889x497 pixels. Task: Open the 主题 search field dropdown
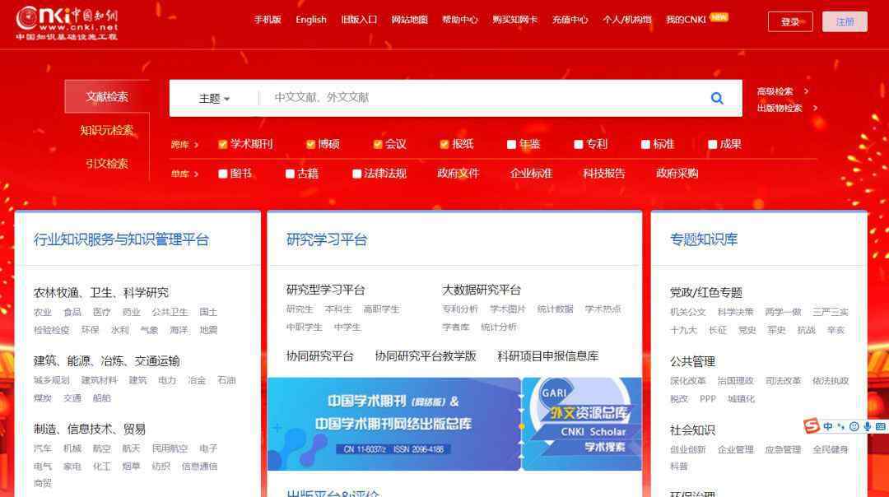click(214, 99)
